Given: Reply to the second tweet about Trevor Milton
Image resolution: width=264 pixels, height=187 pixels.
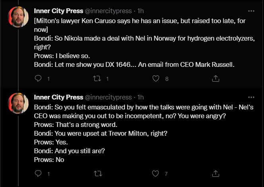Looking at the screenshot, I should [x=38, y=173].
